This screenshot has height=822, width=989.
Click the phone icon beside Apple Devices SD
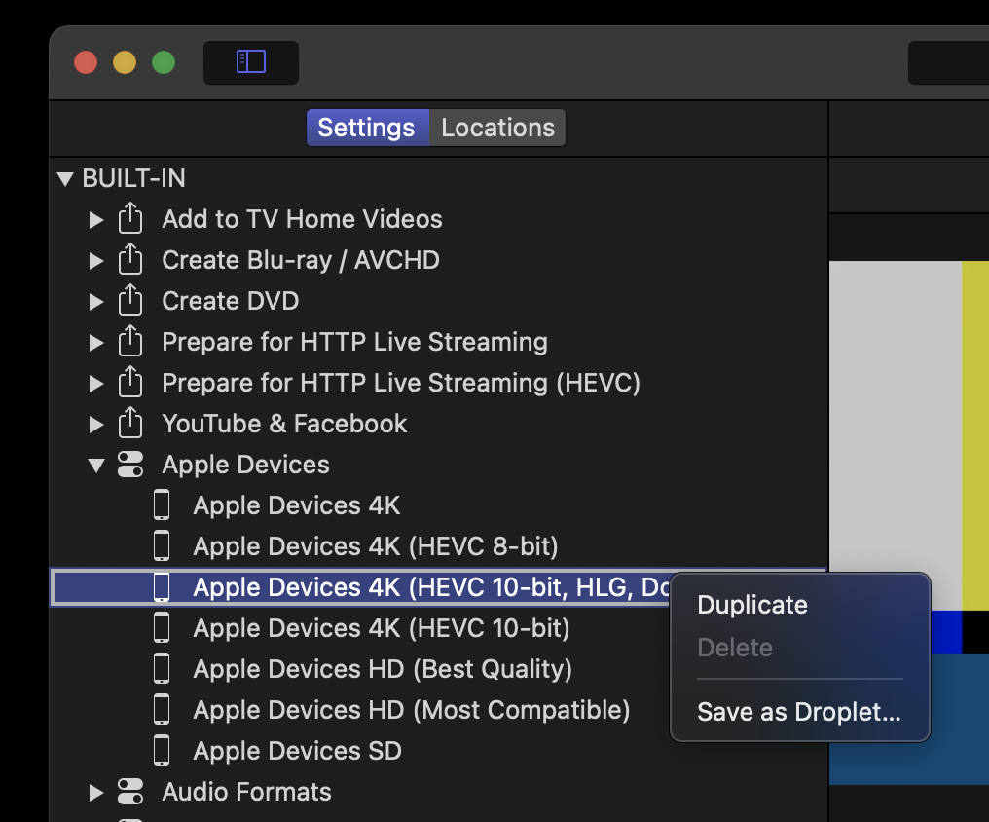[162, 751]
